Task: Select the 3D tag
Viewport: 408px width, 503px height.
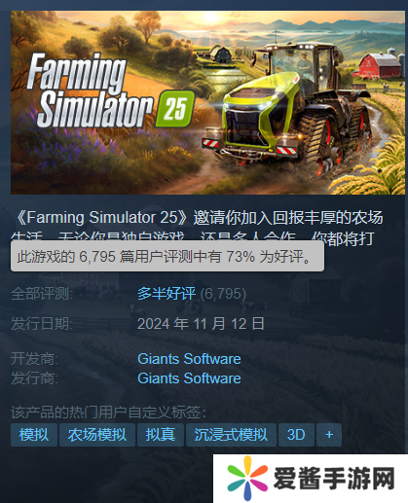Action: tap(296, 435)
